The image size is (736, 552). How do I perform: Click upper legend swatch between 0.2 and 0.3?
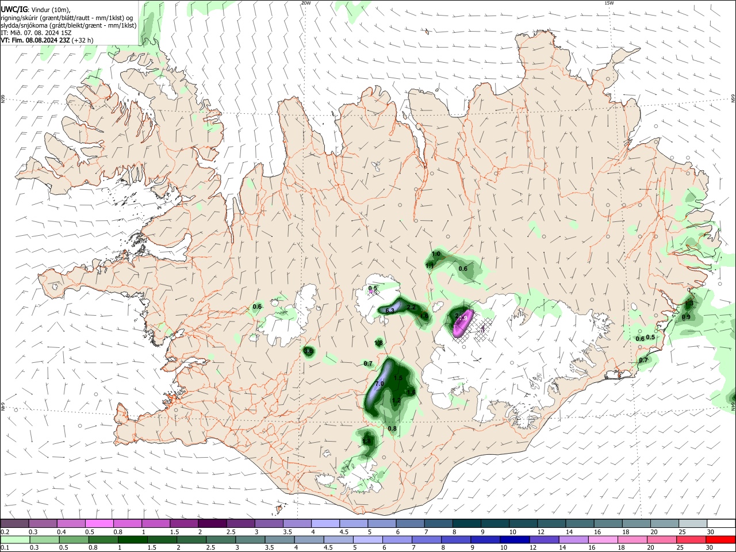click(14, 524)
